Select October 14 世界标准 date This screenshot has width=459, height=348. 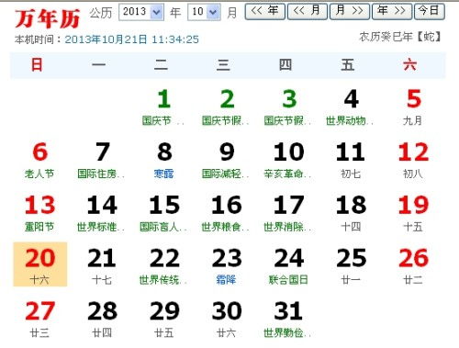click(102, 213)
